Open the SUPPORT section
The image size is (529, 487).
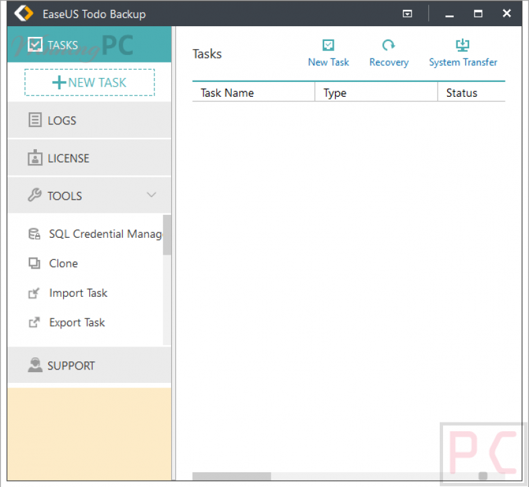(x=89, y=365)
